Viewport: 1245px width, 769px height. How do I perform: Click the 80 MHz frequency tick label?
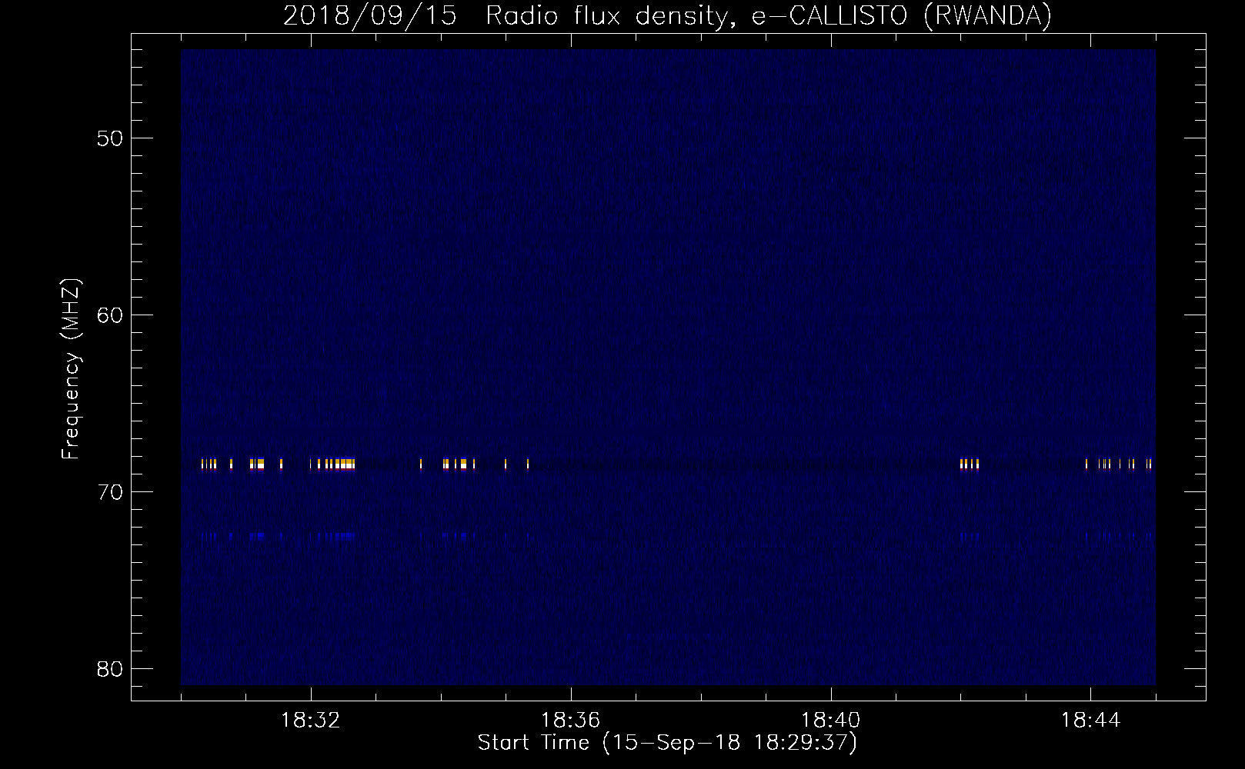click(x=110, y=669)
